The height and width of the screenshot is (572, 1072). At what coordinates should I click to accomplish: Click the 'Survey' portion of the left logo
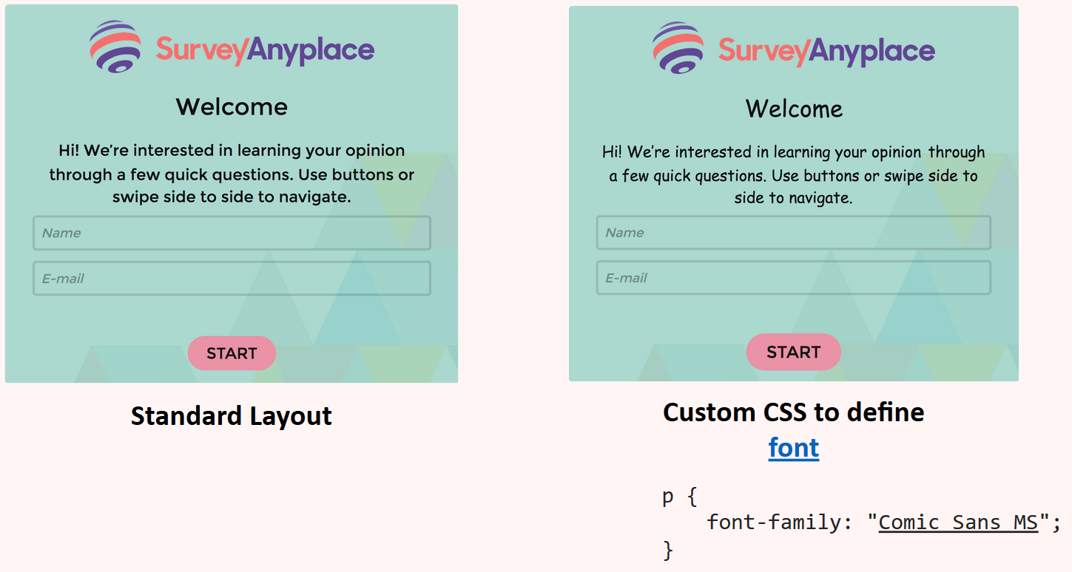tap(202, 48)
